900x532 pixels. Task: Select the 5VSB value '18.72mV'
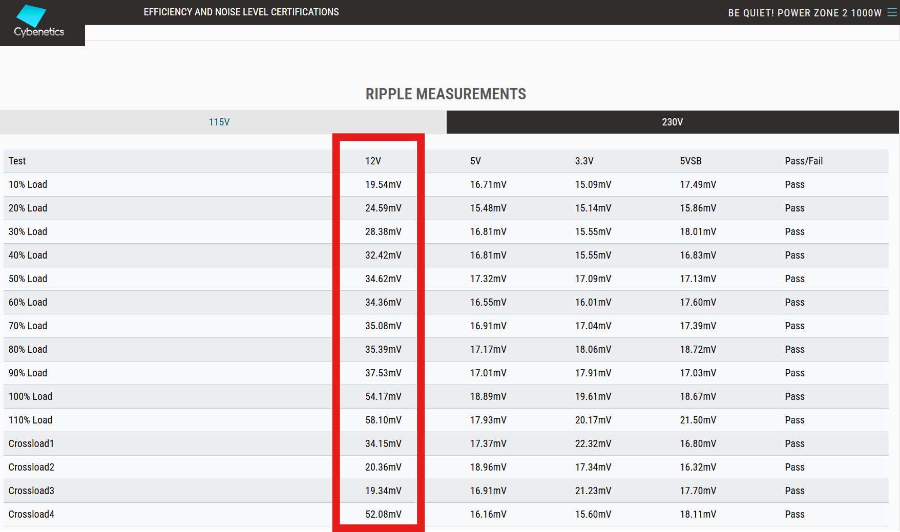[x=698, y=349]
